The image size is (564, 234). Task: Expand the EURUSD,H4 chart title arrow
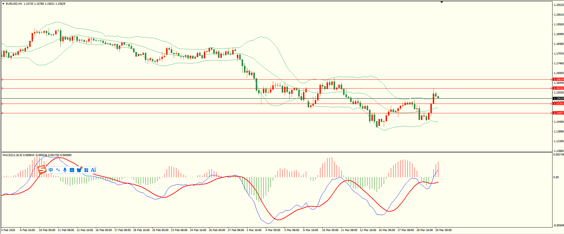[3, 4]
